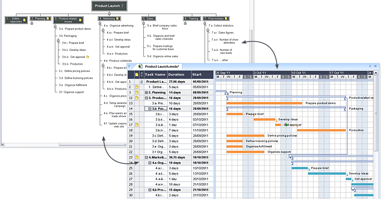Collapse 4. Marketi... row in Gantt table
This screenshot has width=381, height=199.
tap(146, 158)
